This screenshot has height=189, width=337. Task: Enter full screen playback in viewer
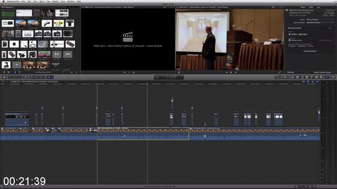click(280, 72)
